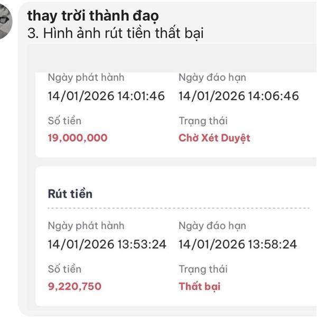Click the issue date 14/01/2026 14:01:46
The width and height of the screenshot is (317, 317).
(106, 96)
